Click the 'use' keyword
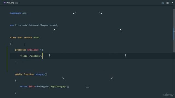 point(12,25)
